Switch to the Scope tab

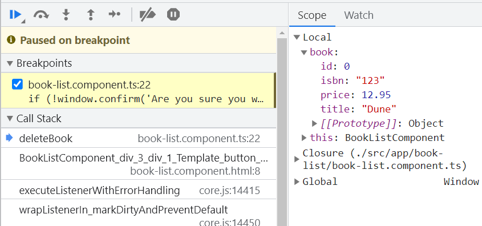click(x=312, y=15)
